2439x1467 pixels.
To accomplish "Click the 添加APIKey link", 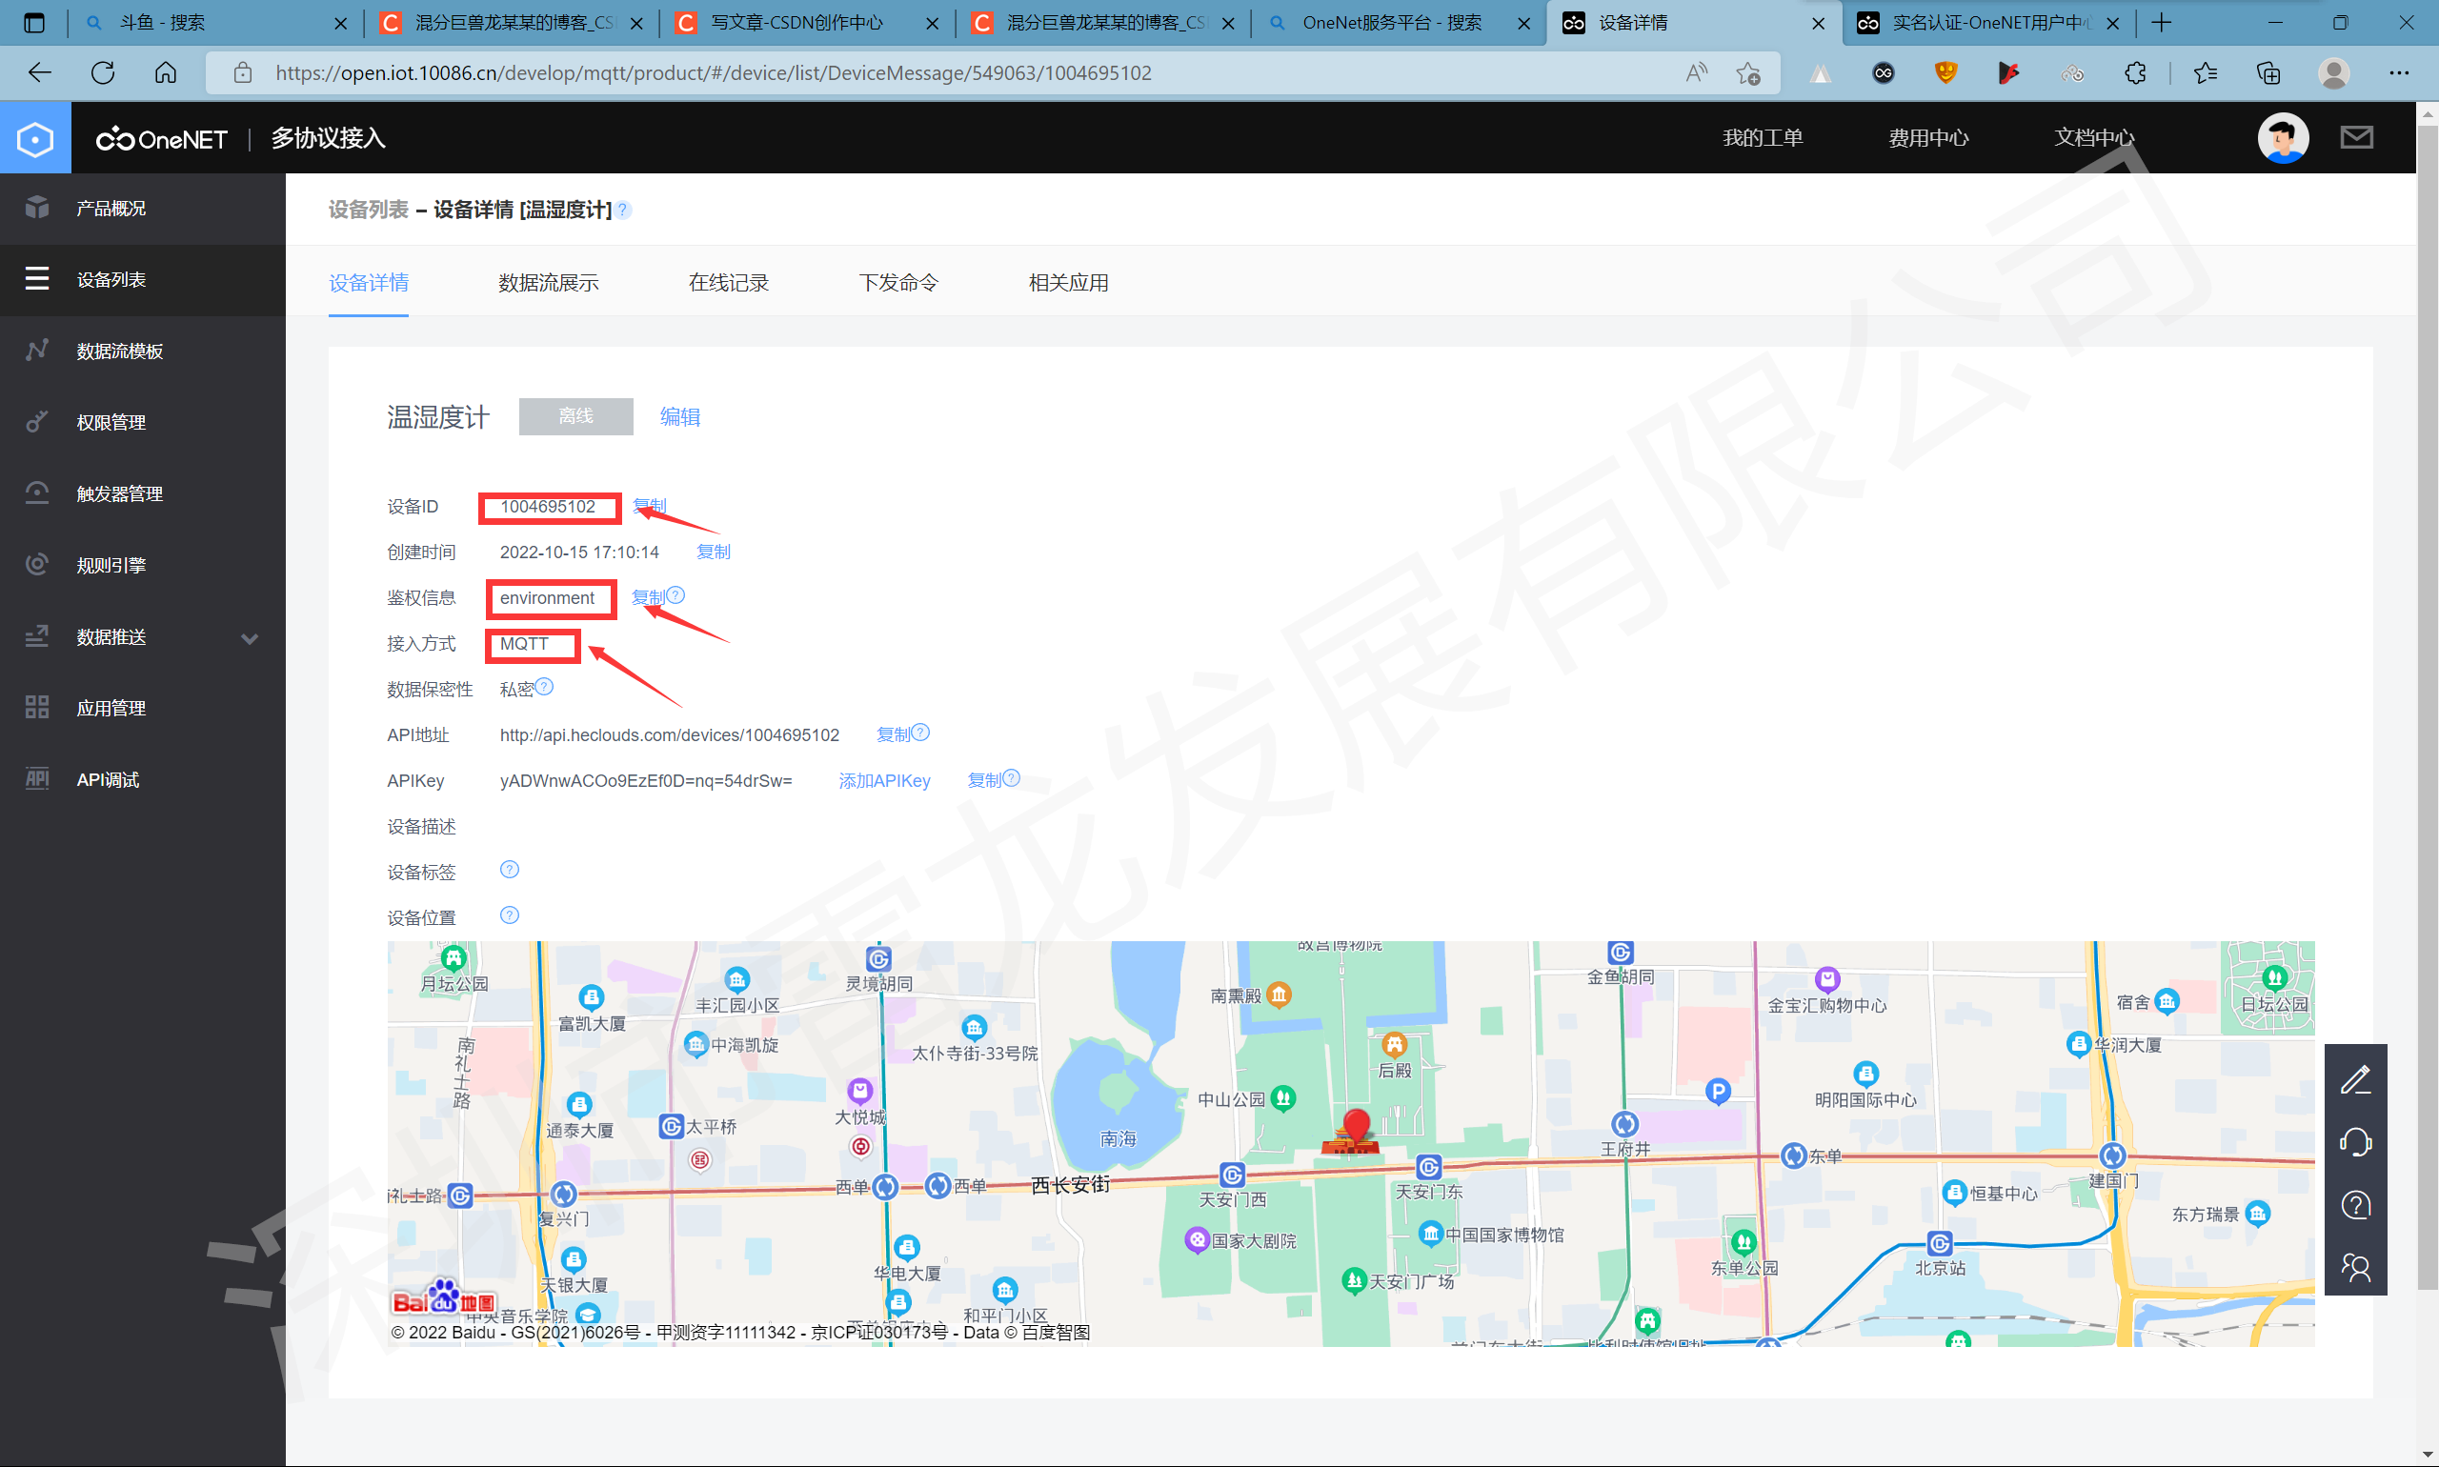I will 884,780.
